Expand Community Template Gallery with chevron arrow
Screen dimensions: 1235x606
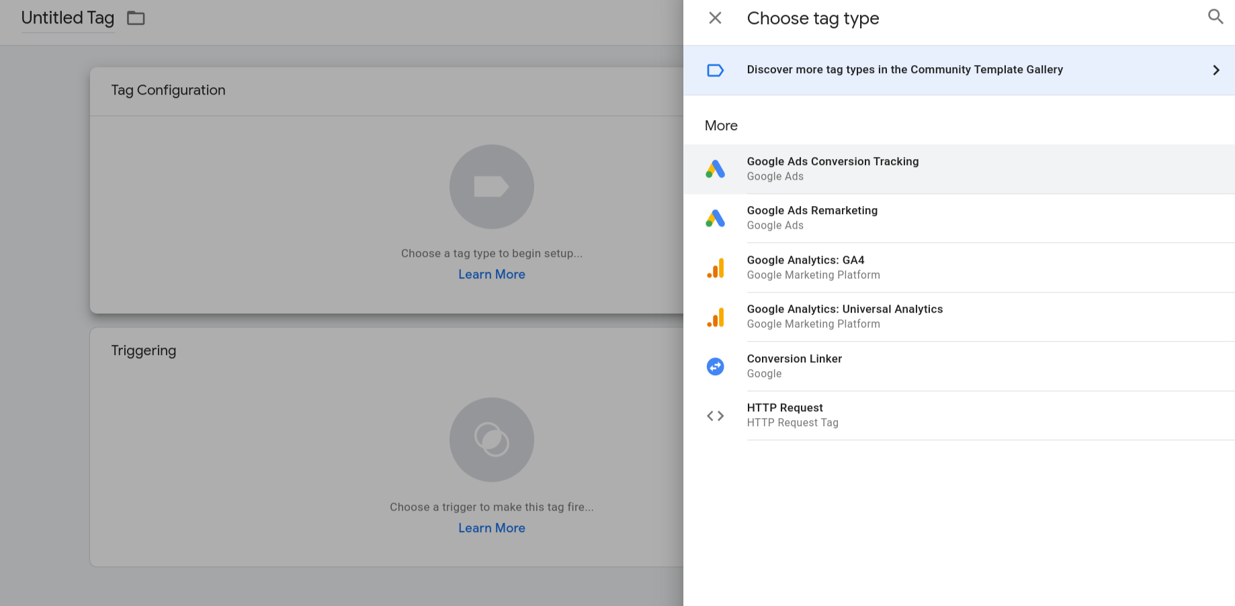1216,70
